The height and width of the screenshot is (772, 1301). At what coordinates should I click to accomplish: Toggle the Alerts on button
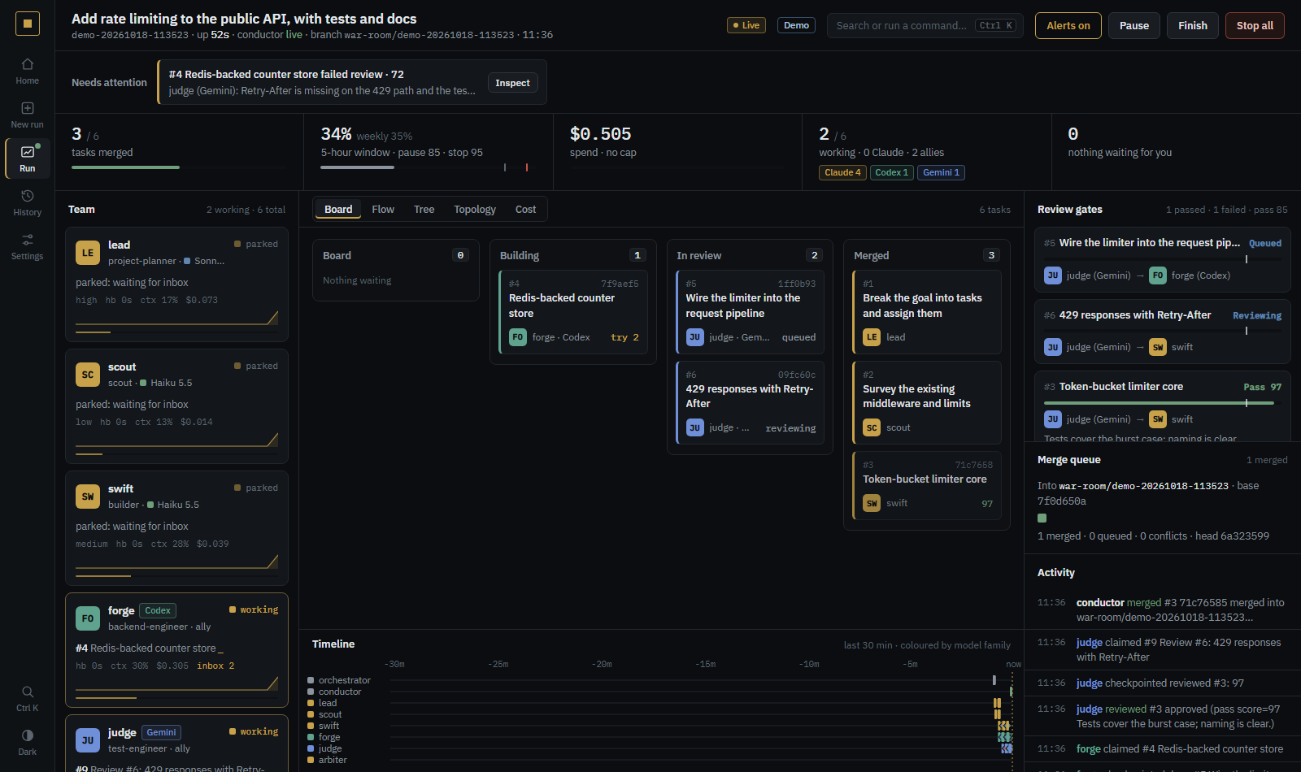1068,26
